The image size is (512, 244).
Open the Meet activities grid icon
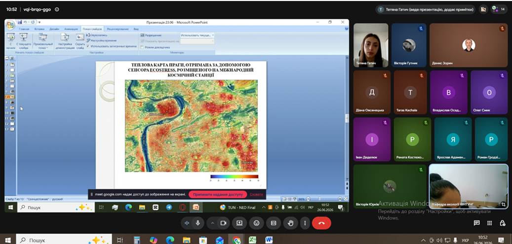pyautogui.click(x=489, y=223)
